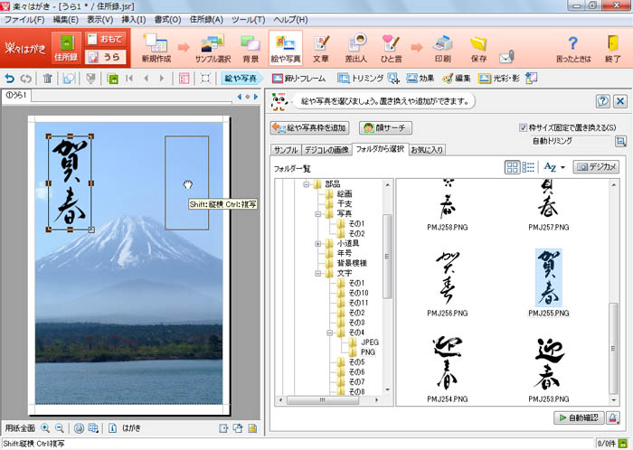Toggle 枠サイズ固定で置き換える checkbox
633x450 pixels.
(524, 127)
